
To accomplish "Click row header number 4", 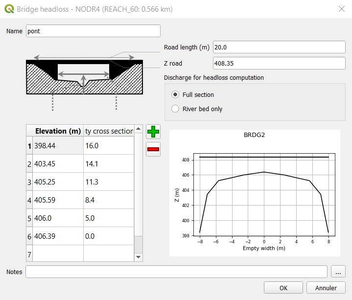I will point(29,200).
